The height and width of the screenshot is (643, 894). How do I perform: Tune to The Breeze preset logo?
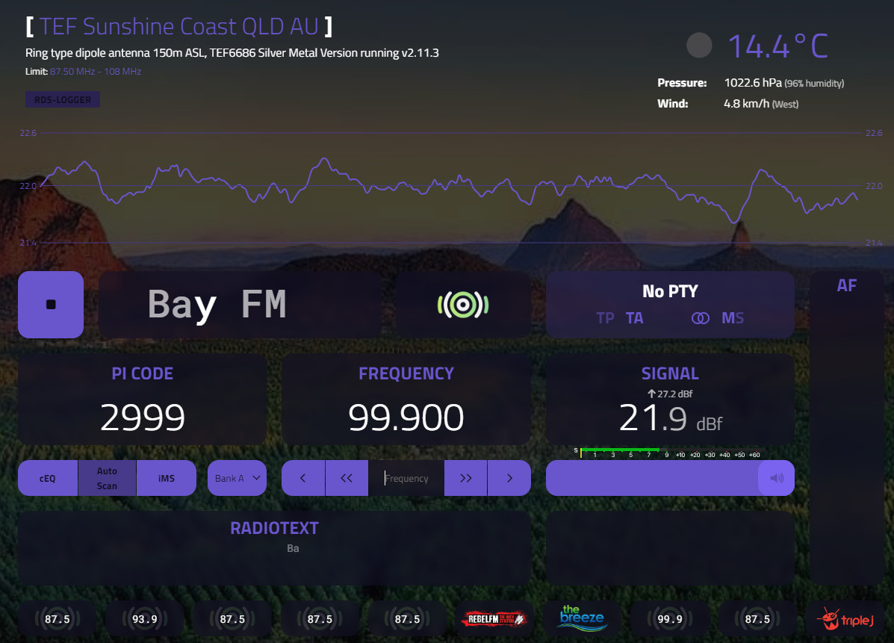tap(583, 619)
